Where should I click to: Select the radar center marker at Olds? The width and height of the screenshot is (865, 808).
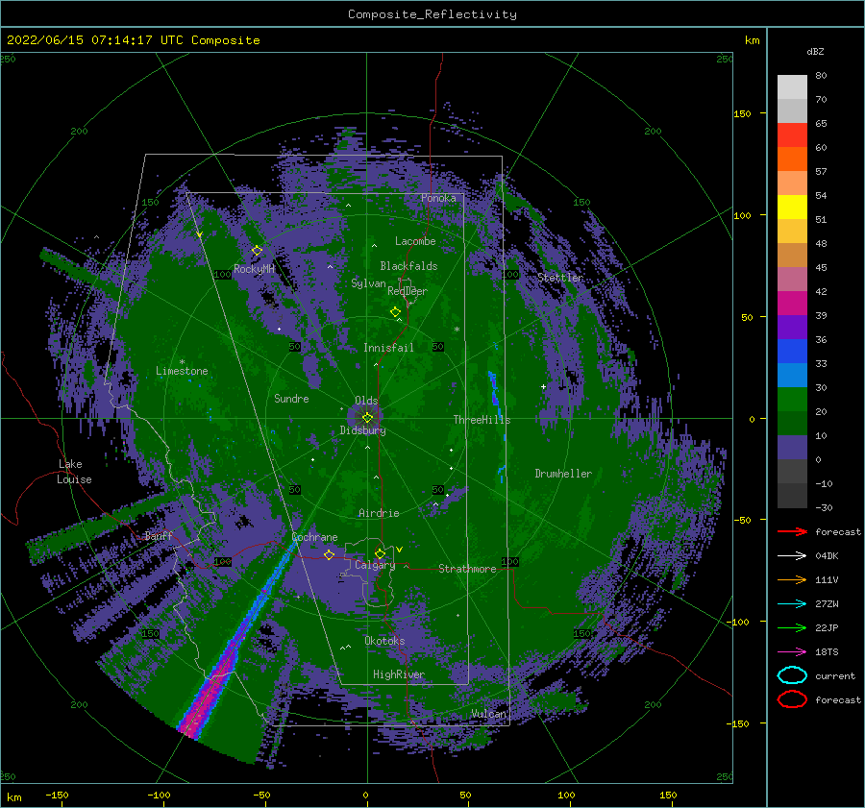[367, 418]
